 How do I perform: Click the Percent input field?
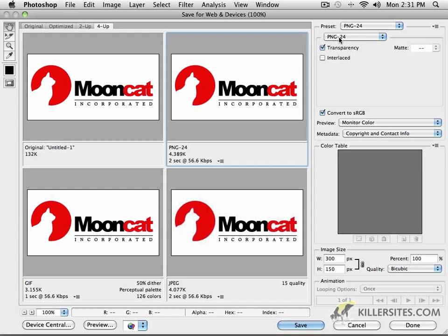point(424,259)
